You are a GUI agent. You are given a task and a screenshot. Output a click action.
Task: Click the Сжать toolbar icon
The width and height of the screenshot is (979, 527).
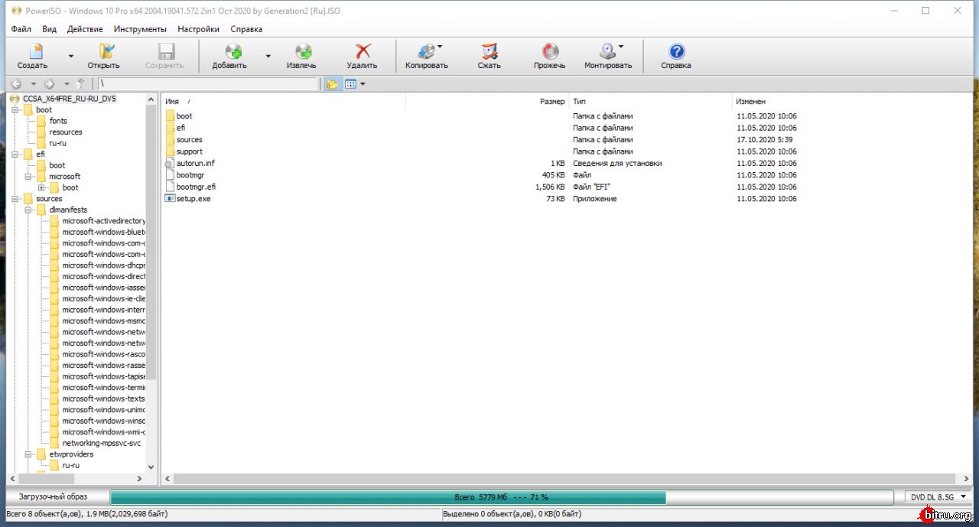coord(489,51)
